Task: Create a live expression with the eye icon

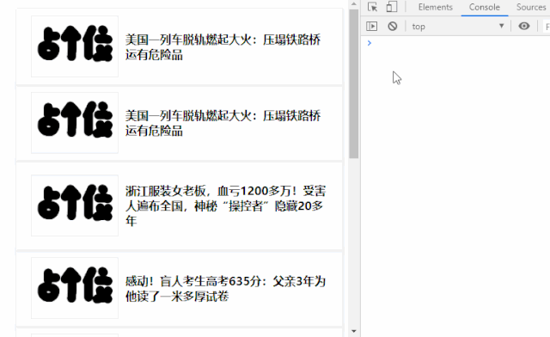Action: pyautogui.click(x=524, y=26)
